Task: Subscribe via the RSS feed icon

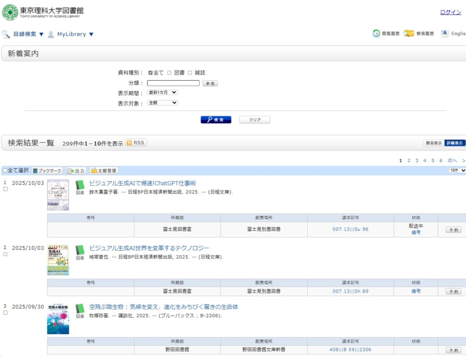Action: [x=136, y=143]
